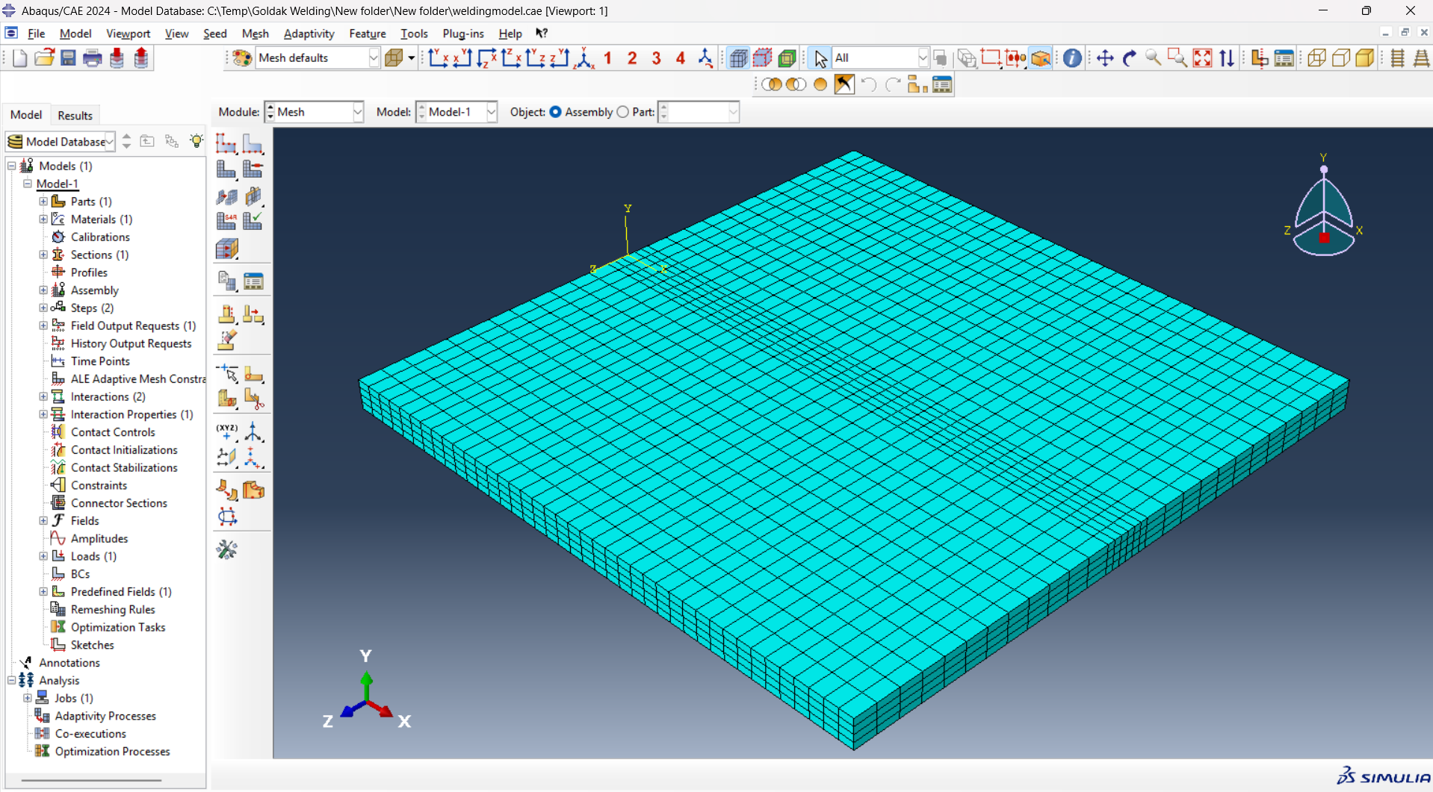Open the Mesh defaults color mapping dropdown
Screen dimensions: 1433x792
(374, 57)
